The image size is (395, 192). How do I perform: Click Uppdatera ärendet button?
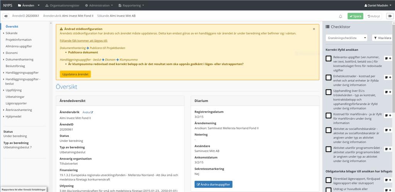75,74
